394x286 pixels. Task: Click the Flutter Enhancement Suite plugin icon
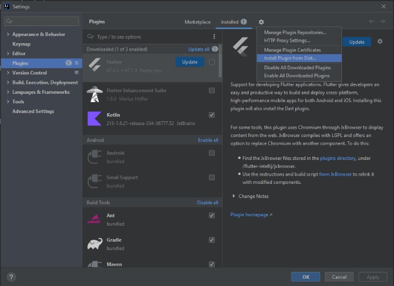(95, 94)
